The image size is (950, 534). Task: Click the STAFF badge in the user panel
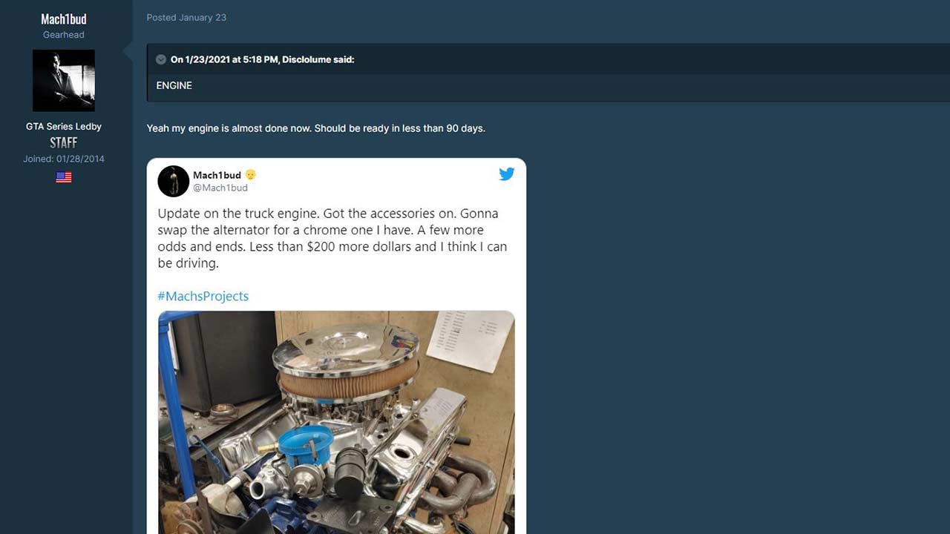(x=64, y=142)
